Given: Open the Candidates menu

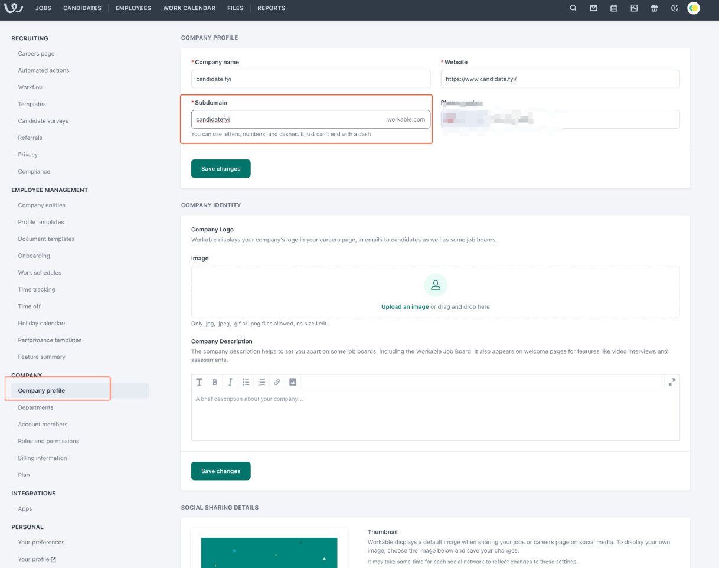Looking at the screenshot, I should [82, 8].
